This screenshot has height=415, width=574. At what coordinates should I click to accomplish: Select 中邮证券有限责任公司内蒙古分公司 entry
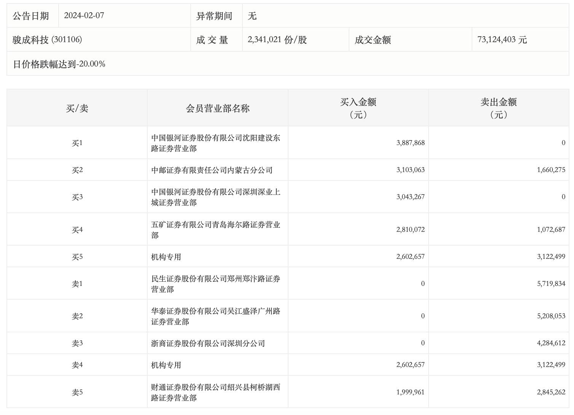coord(212,170)
